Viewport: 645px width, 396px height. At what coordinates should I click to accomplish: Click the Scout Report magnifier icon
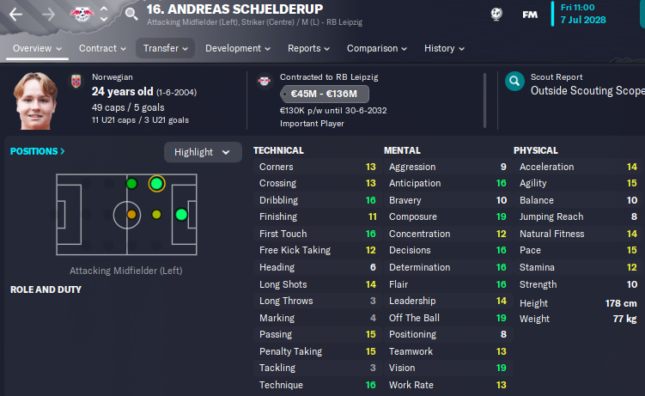tap(514, 82)
